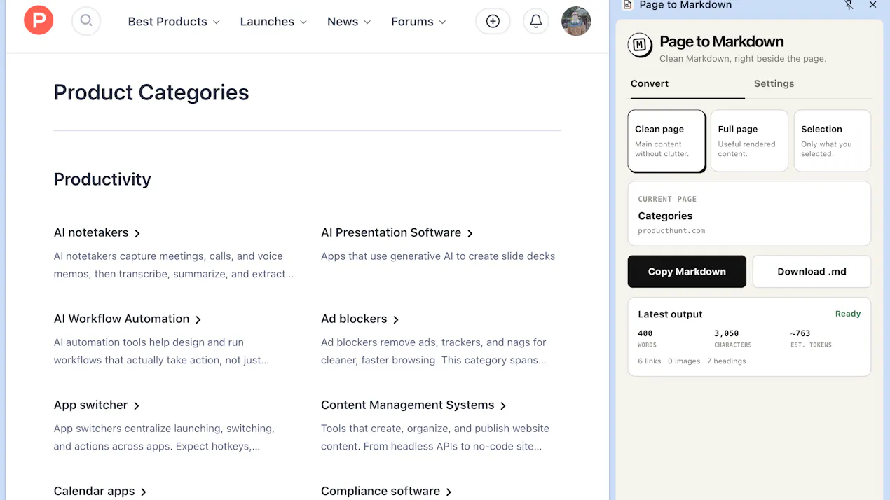890x500 pixels.
Task: Expand the Launches menu
Action: [273, 22]
